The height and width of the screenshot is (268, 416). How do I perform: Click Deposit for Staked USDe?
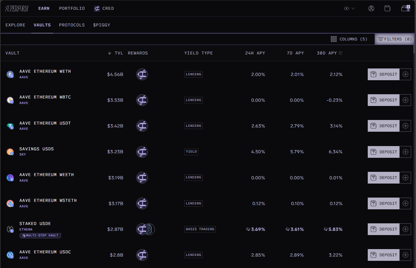(384, 229)
